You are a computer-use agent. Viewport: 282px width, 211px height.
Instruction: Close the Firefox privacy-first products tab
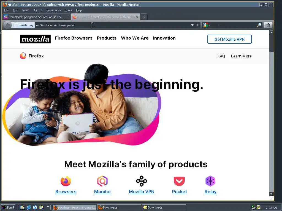tap(137, 17)
